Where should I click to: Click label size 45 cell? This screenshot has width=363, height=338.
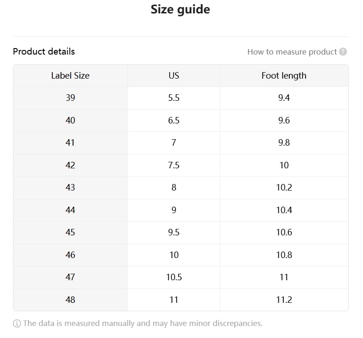pos(70,232)
